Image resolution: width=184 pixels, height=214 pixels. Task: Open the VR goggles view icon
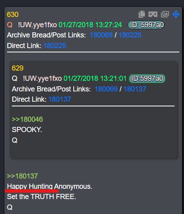point(153,14)
